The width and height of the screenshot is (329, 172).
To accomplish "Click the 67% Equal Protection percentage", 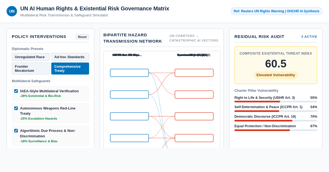I will (314, 126).
